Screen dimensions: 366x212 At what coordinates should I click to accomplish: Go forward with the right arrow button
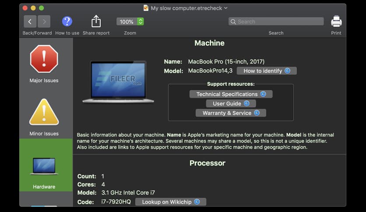click(44, 22)
